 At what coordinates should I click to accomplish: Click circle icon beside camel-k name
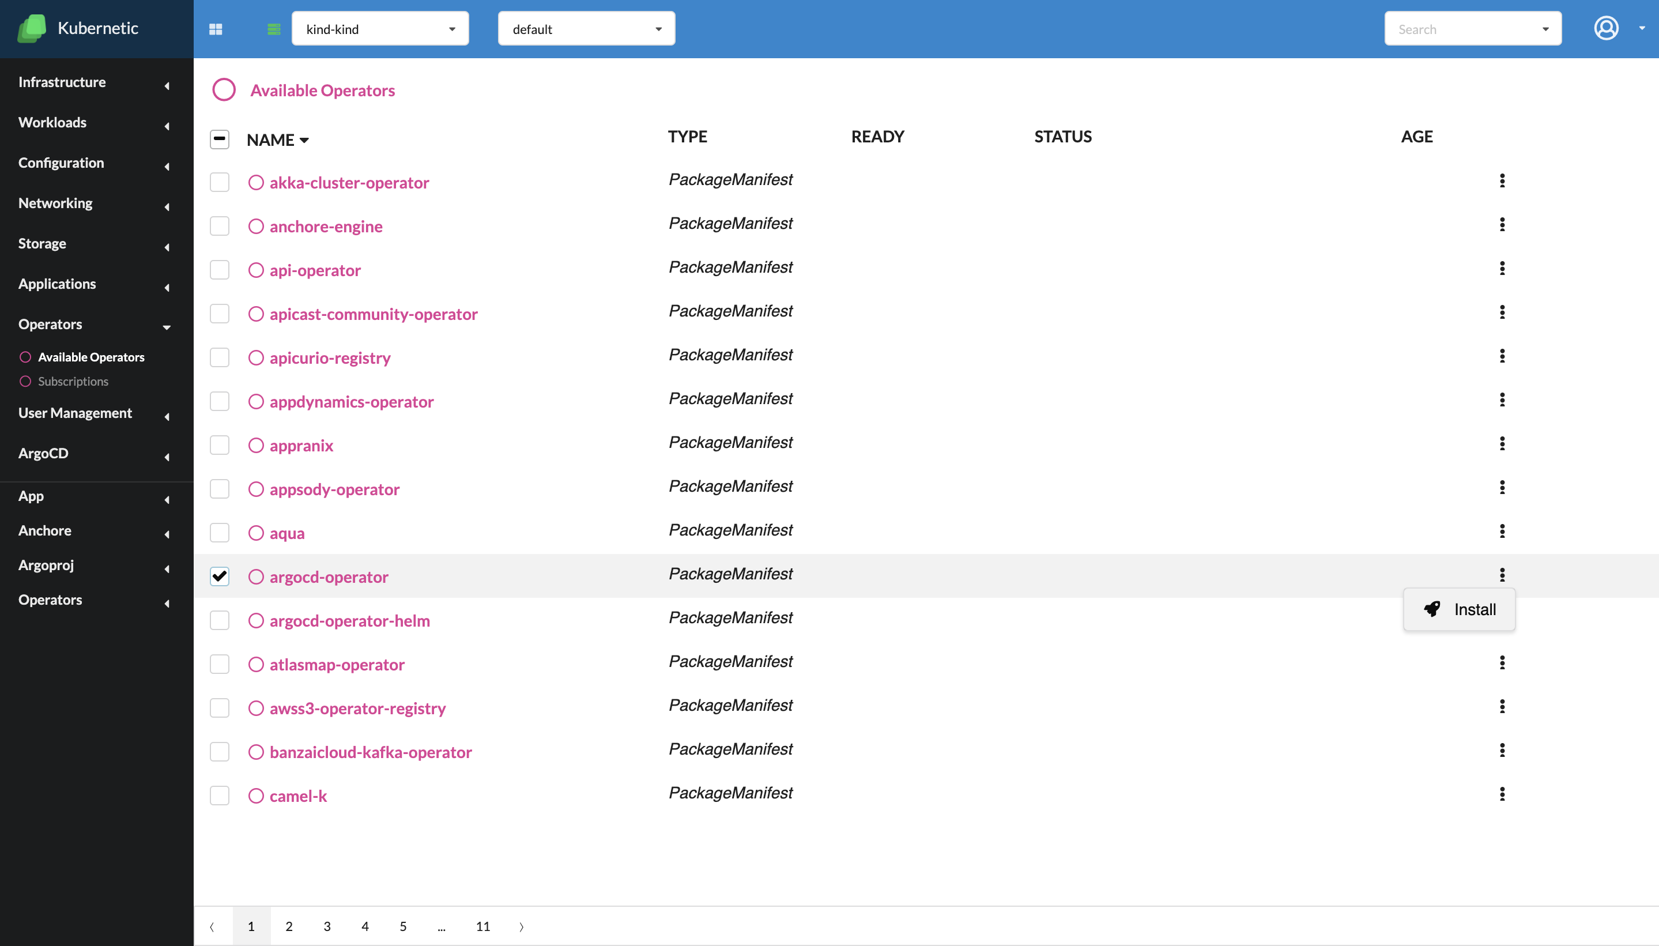(256, 796)
